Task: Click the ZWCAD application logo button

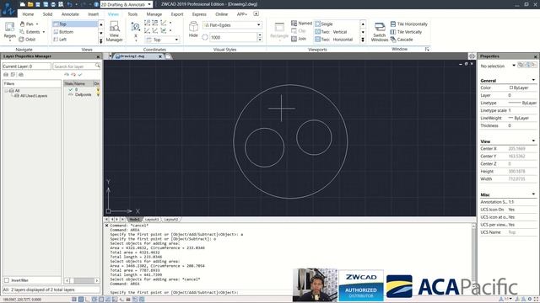Action: (x=8, y=9)
